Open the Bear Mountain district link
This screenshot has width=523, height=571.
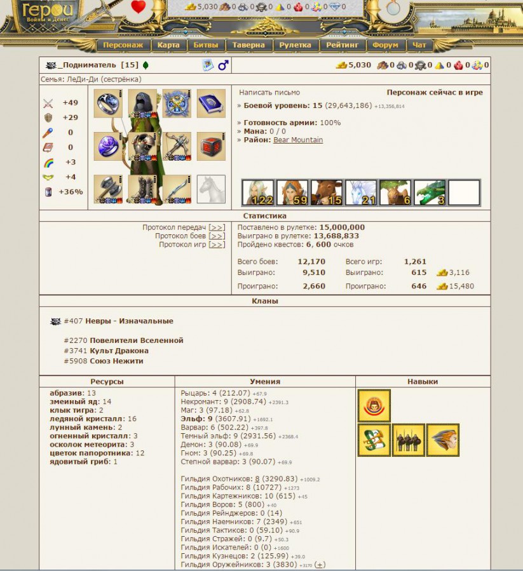pos(298,140)
